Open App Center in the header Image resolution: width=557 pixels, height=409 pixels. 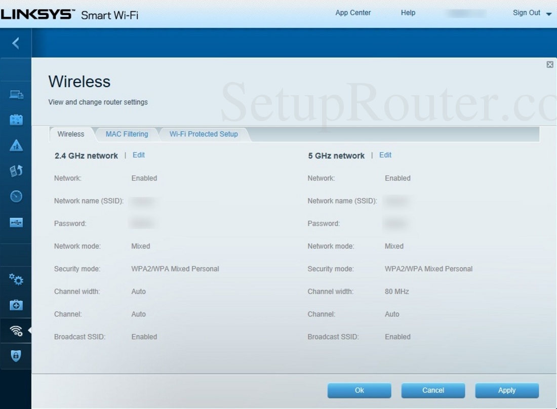pyautogui.click(x=353, y=13)
